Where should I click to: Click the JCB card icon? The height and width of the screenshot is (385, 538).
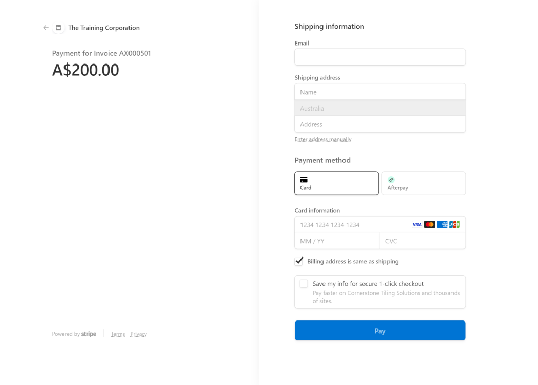(455, 224)
